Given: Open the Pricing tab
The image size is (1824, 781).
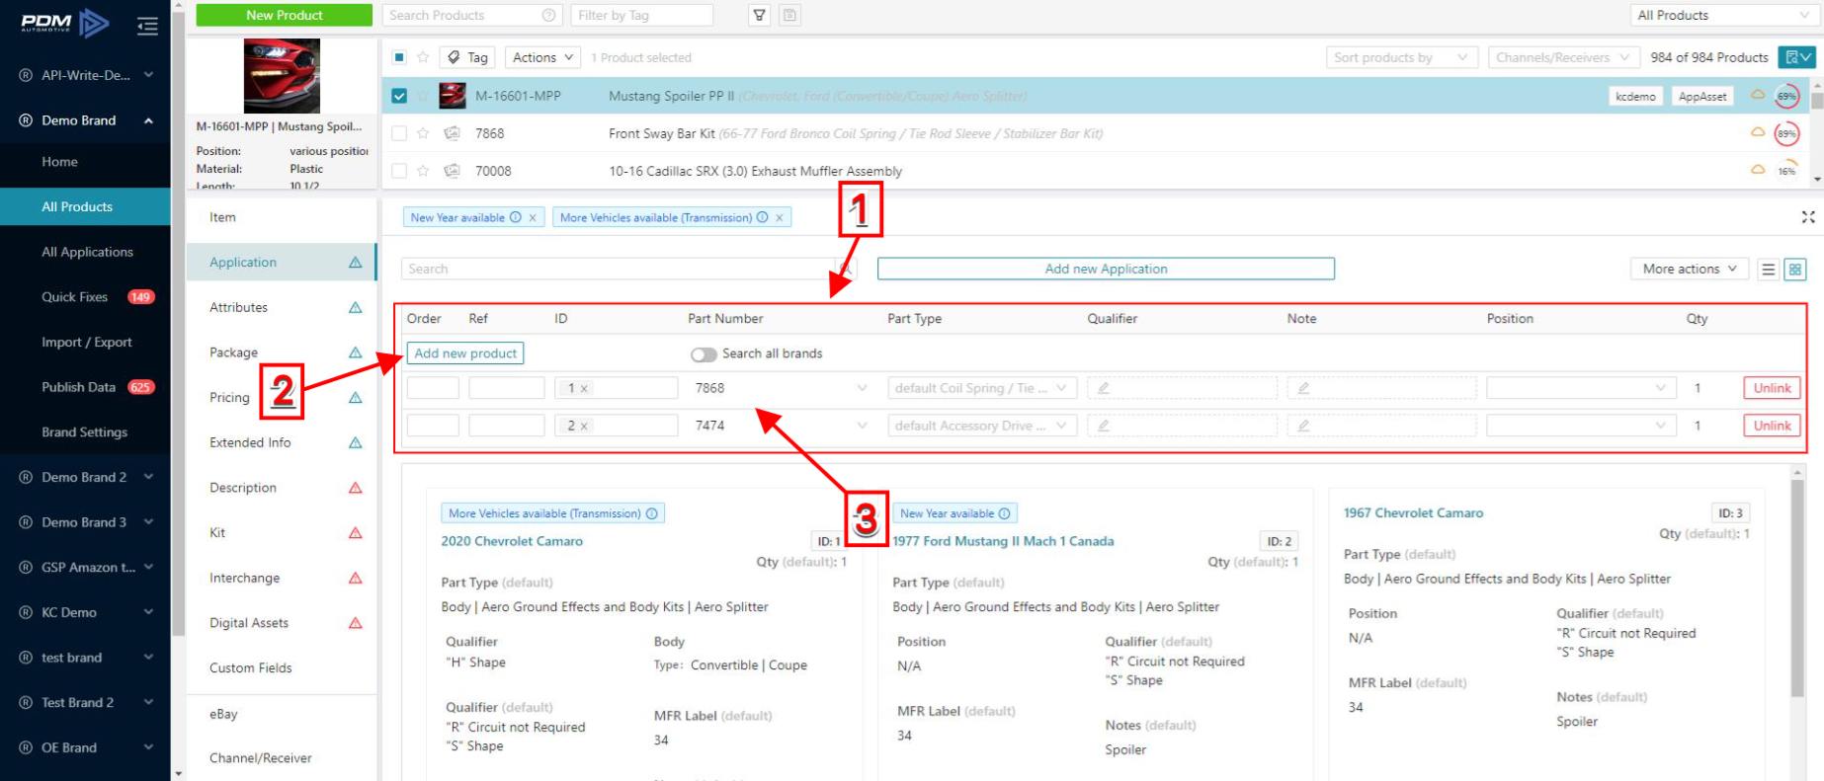Looking at the screenshot, I should click(281, 398).
